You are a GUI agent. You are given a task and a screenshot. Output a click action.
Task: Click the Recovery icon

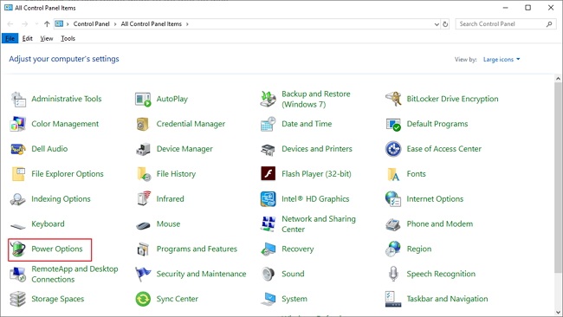click(x=269, y=249)
